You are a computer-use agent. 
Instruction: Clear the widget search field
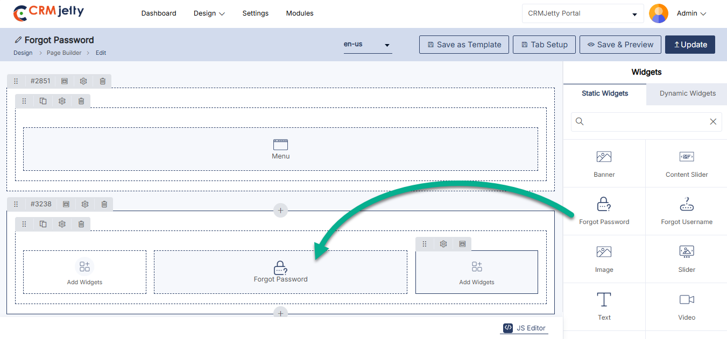click(713, 122)
